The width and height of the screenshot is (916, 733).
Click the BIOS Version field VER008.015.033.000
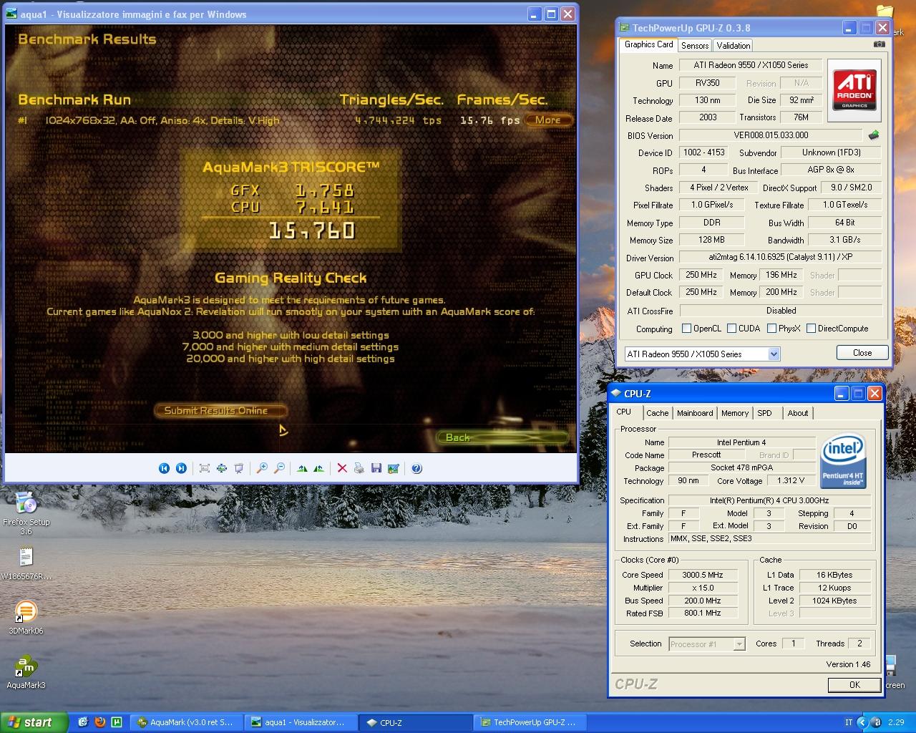(771, 135)
